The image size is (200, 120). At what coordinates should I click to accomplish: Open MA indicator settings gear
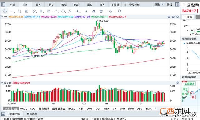(177, 17)
